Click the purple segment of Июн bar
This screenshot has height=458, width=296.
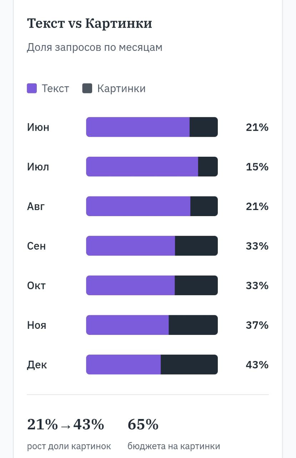click(x=137, y=127)
